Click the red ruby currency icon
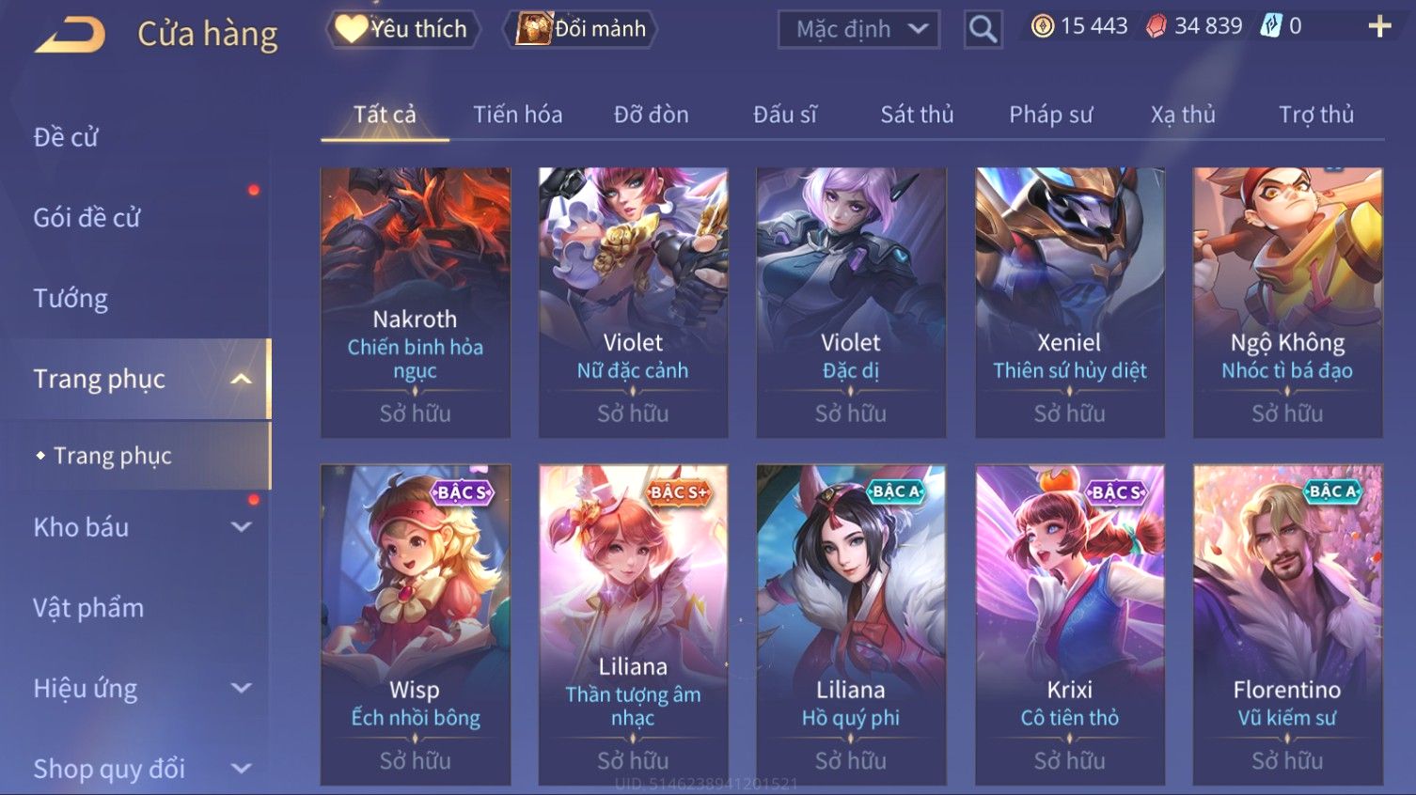The width and height of the screenshot is (1416, 795). point(1156,26)
